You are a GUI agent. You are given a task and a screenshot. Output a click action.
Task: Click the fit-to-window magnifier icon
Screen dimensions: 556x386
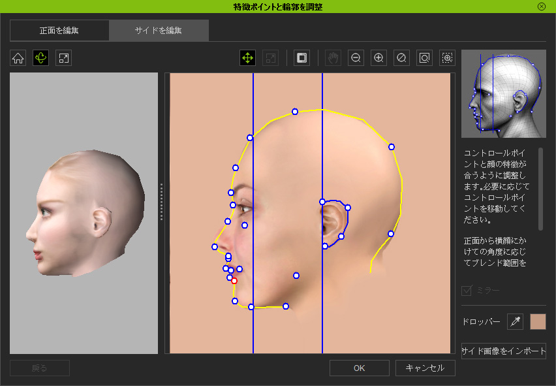coord(424,58)
